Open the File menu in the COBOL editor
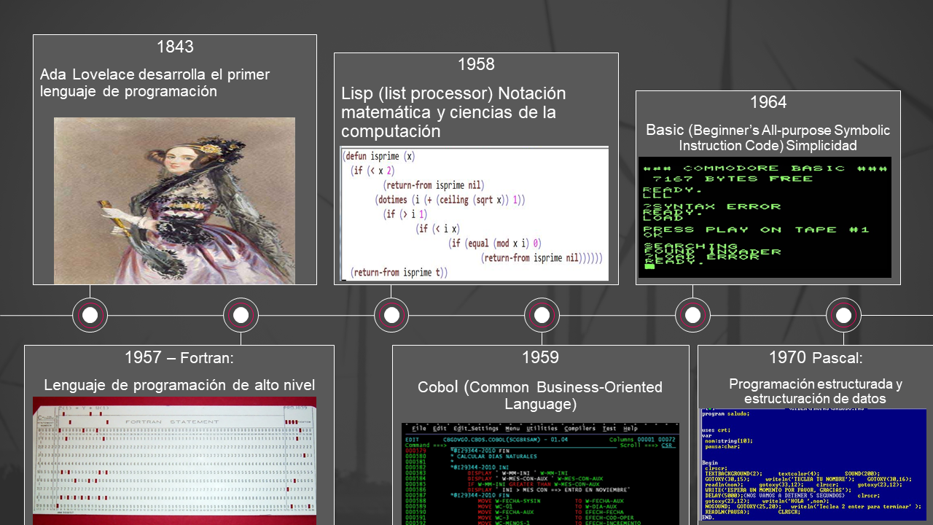Screen dimensions: 933x525 coord(418,429)
